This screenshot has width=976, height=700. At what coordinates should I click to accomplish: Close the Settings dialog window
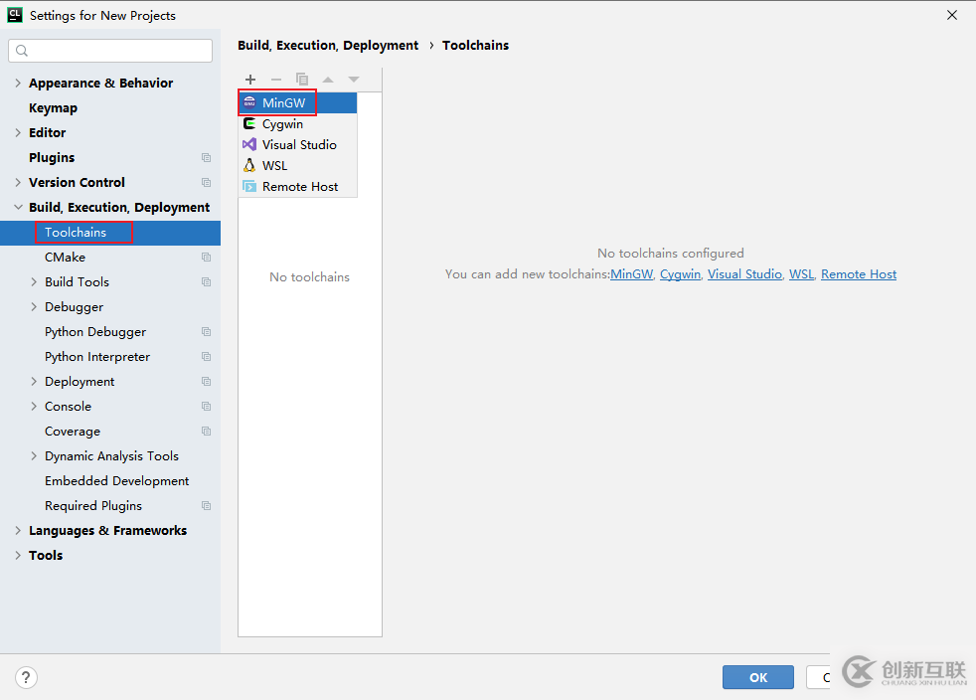952,15
